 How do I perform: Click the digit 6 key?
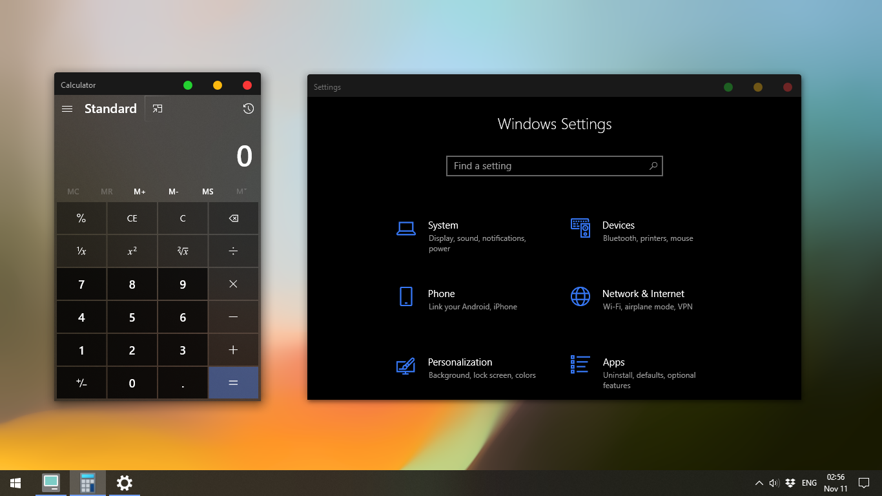[x=183, y=317]
